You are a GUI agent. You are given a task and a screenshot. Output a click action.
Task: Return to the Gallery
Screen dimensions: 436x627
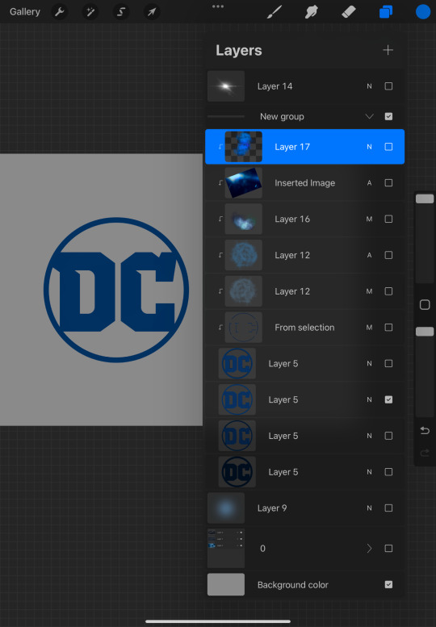25,12
